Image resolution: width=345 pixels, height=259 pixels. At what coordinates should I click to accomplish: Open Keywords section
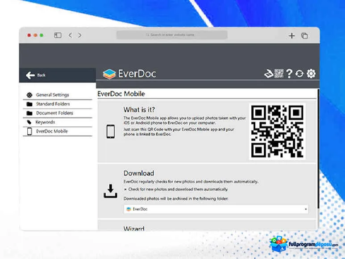coord(58,122)
